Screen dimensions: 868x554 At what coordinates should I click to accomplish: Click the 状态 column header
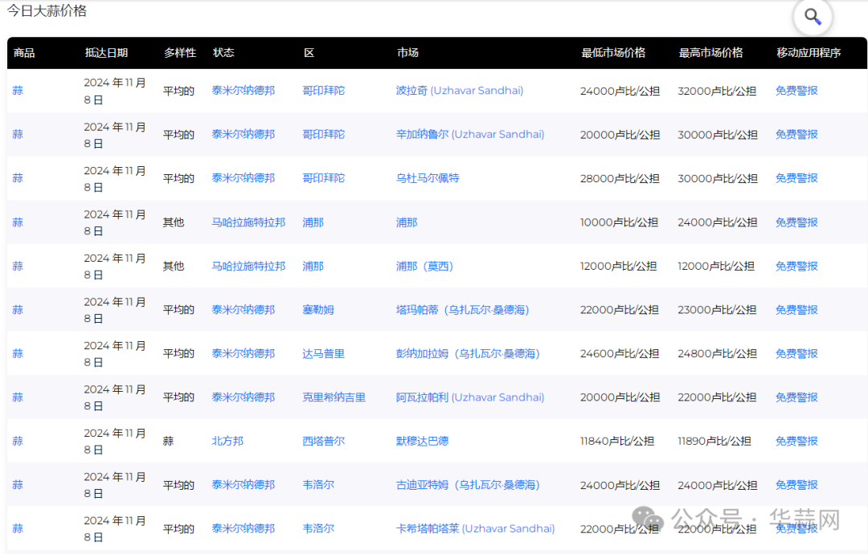click(223, 52)
